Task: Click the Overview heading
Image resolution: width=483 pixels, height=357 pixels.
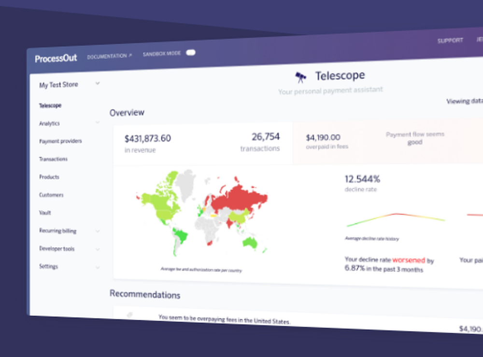Action: pyautogui.click(x=127, y=113)
